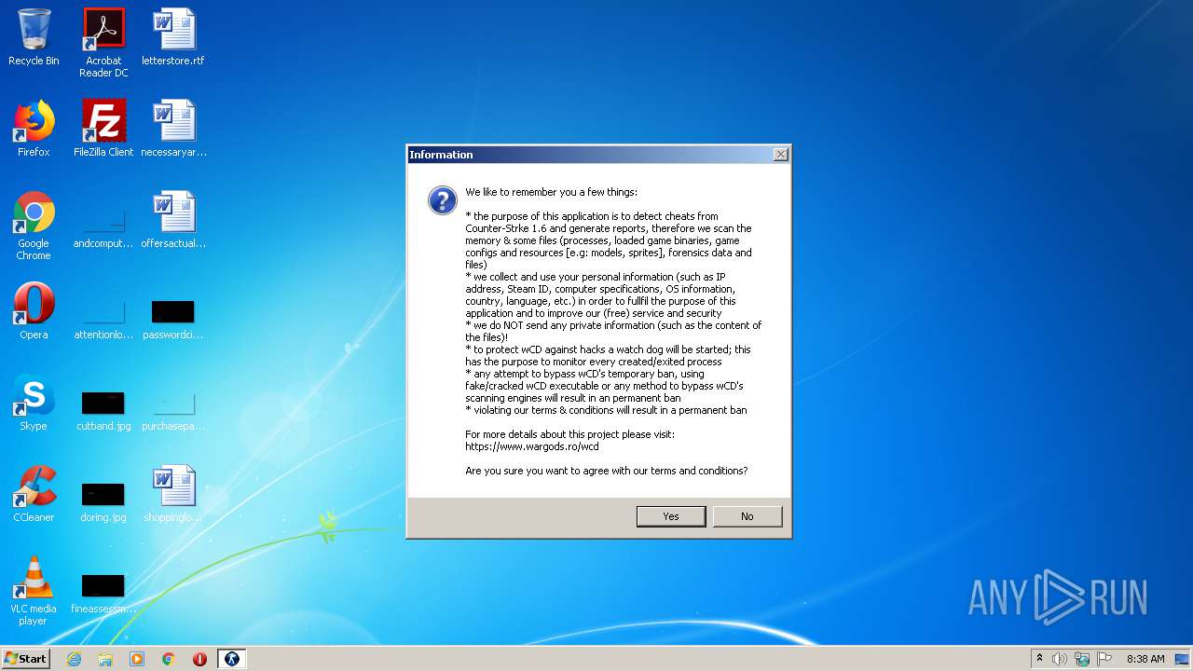1193x671 pixels.
Task: Click the question mark icon in the dialog
Action: [x=443, y=200]
